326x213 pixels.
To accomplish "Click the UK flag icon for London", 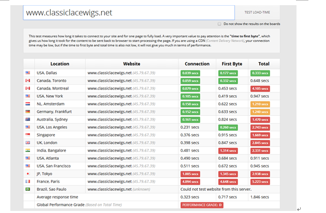I will pos(27,143).
